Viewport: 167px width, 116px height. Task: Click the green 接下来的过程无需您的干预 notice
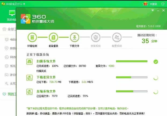(77, 109)
